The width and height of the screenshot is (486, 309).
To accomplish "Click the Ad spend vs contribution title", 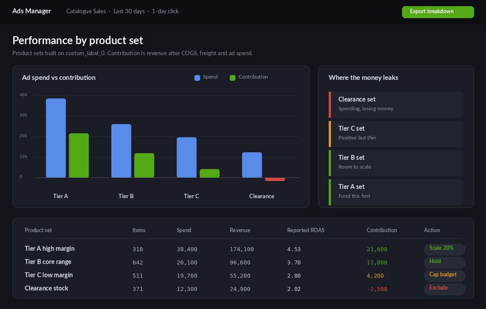I will [x=59, y=78].
